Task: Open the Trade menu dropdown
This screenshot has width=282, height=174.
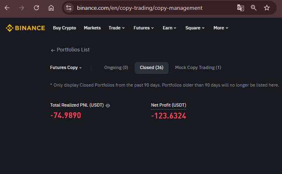Action: tap(117, 28)
